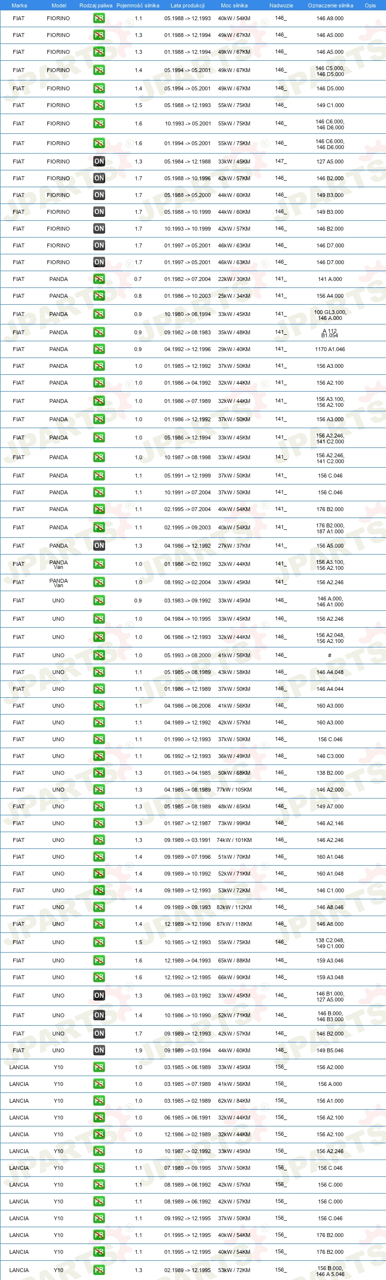Click petrol icon in Y10 156 A.000 row
This screenshot has height=1280, width=386.
pos(99,1084)
